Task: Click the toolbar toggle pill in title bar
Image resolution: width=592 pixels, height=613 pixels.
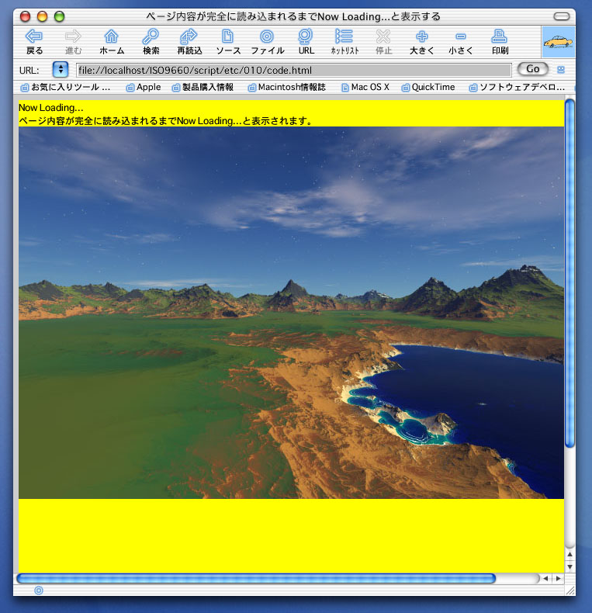Action: coord(562,16)
